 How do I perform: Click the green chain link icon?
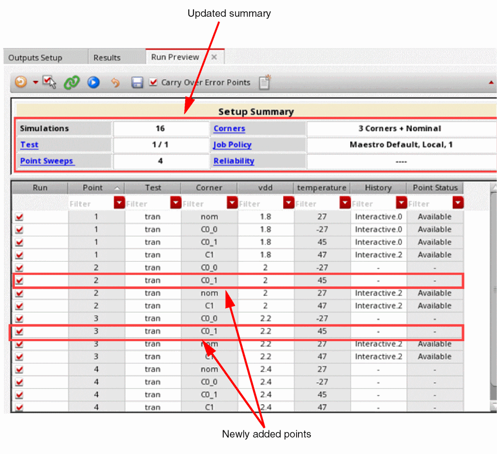click(71, 82)
